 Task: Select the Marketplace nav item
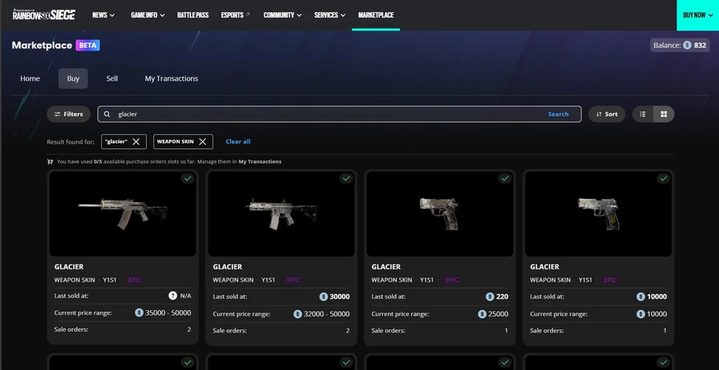376,15
